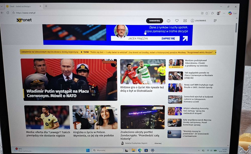Viewport: 251px width, 154px height.
Task: Open the mail envelope icon in Onet header
Action: click(x=185, y=21)
